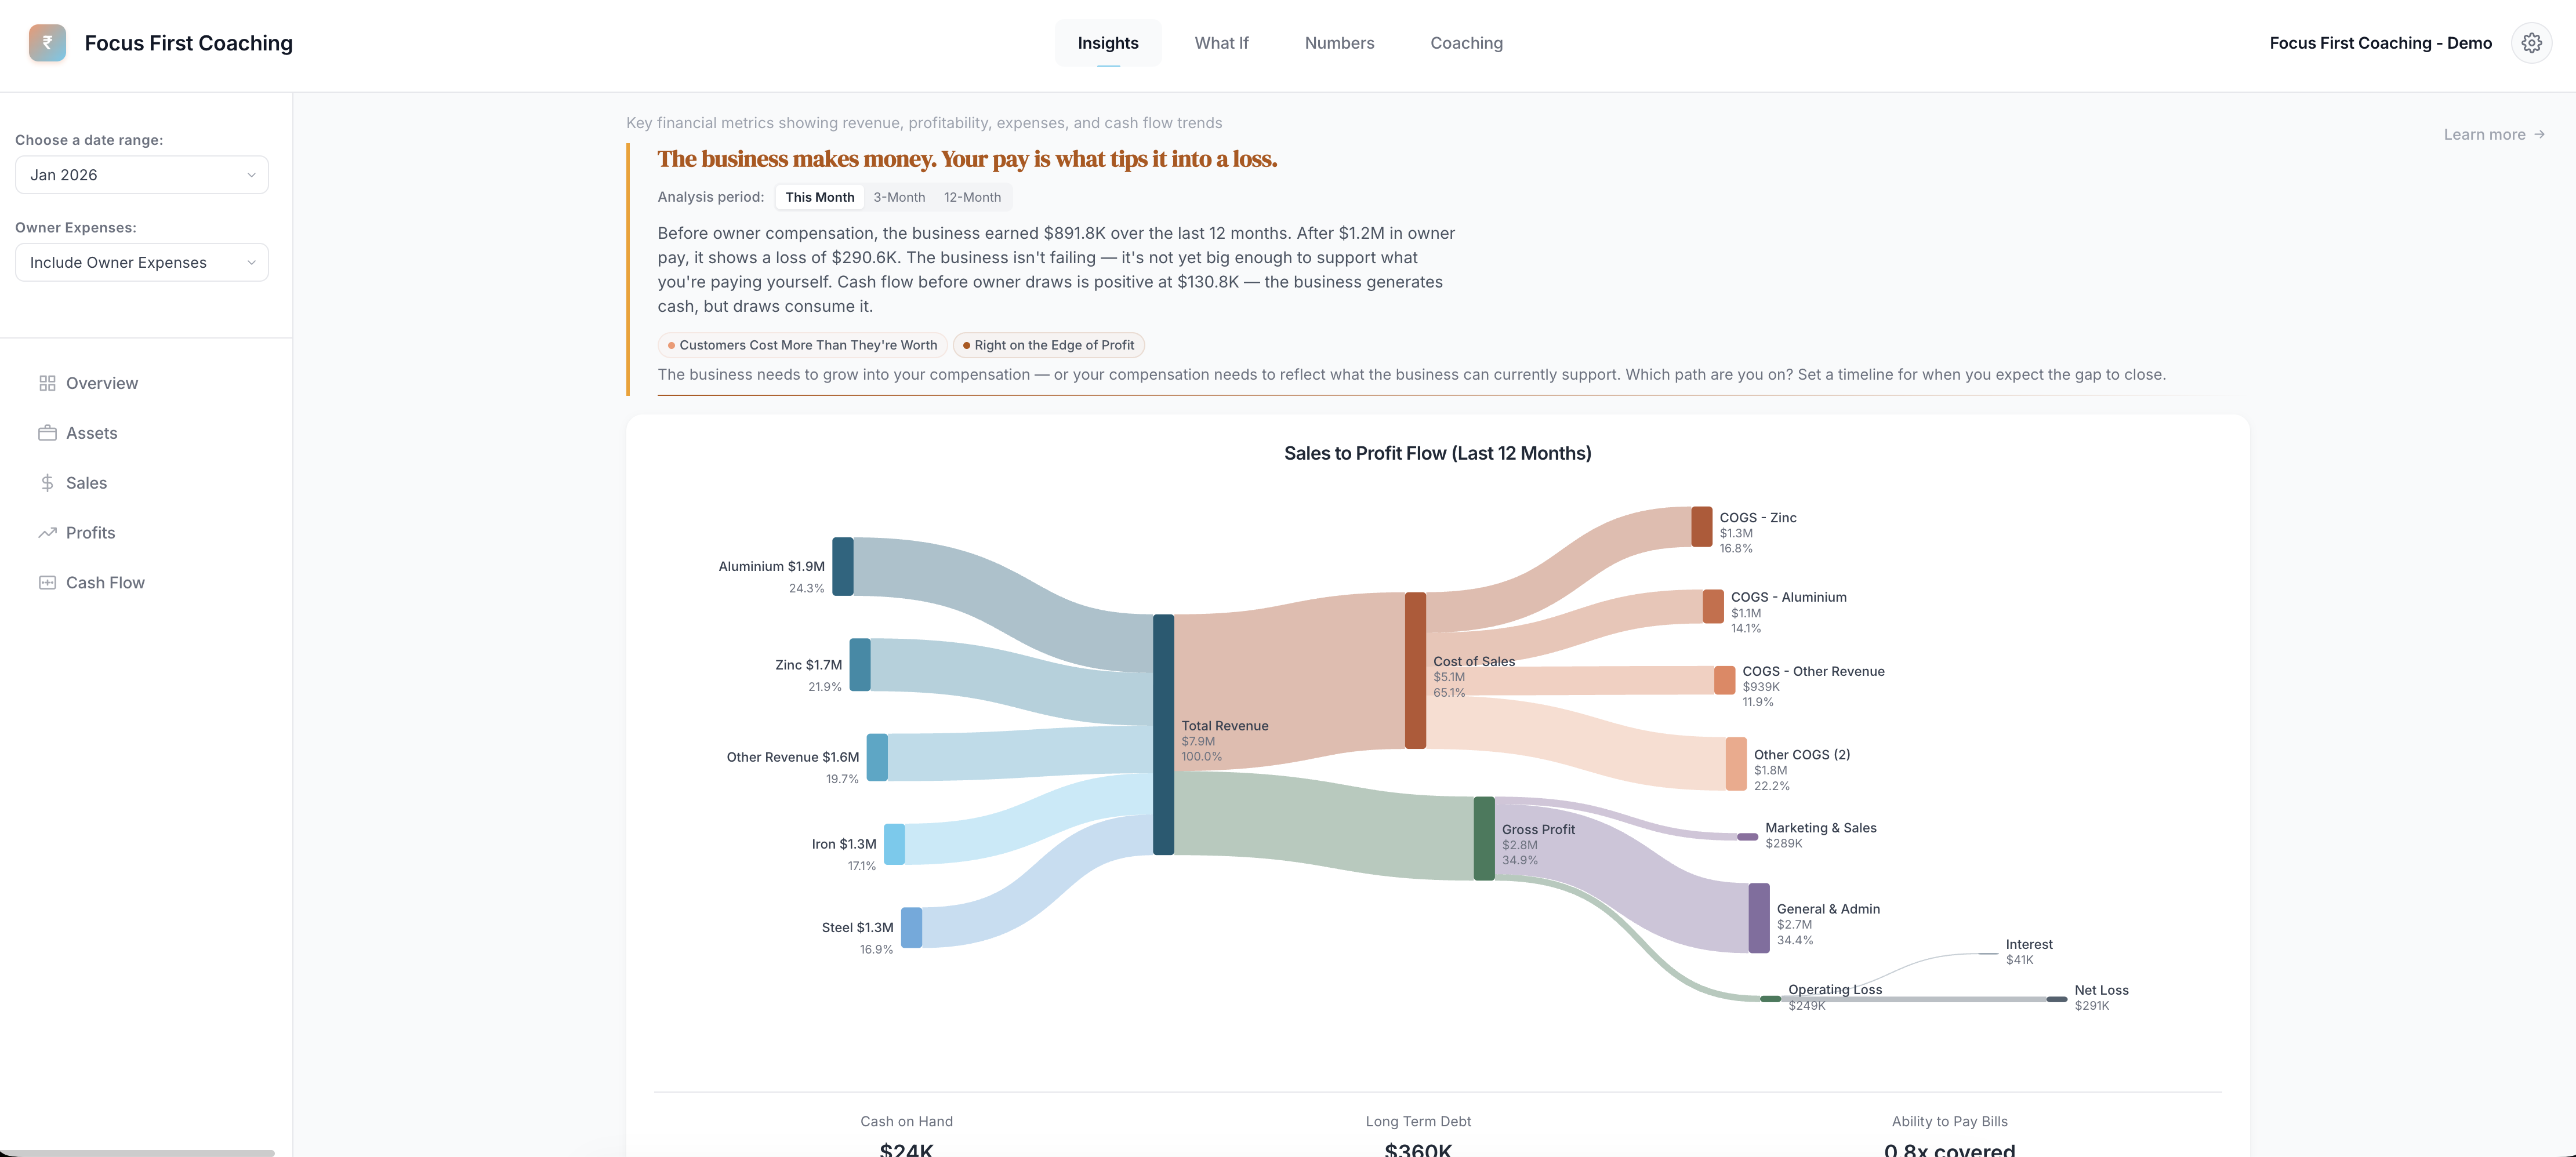
Task: Click the Sales dollar icon
Action: (48, 483)
